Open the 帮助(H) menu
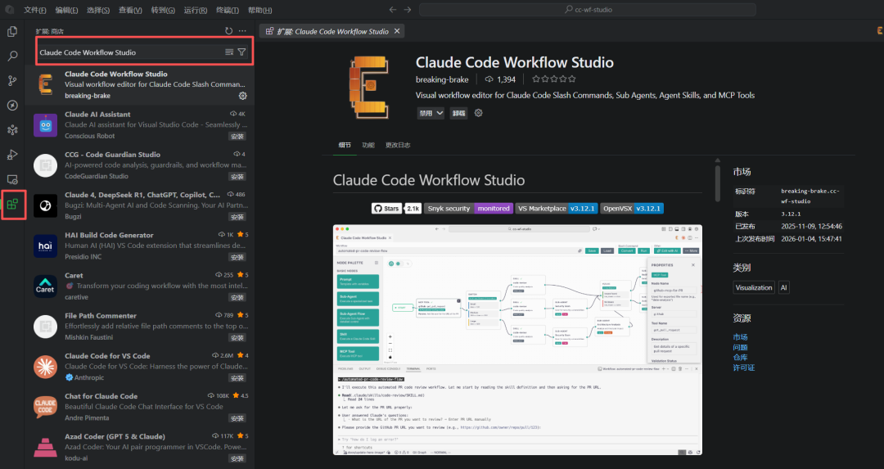Image resolution: width=884 pixels, height=469 pixels. point(260,10)
